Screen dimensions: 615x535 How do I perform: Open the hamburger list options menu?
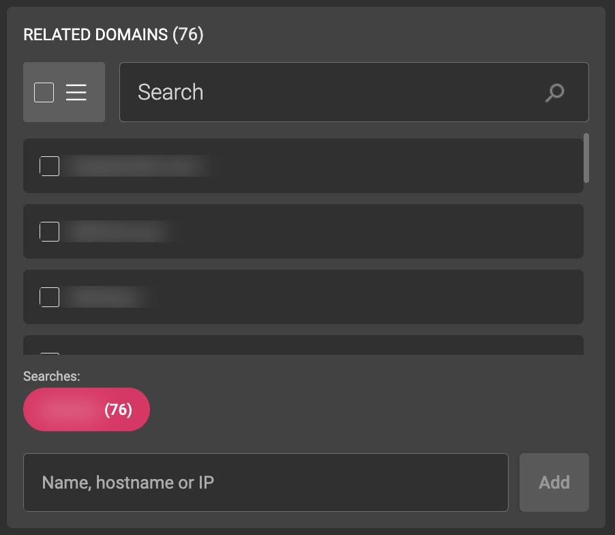tap(76, 92)
